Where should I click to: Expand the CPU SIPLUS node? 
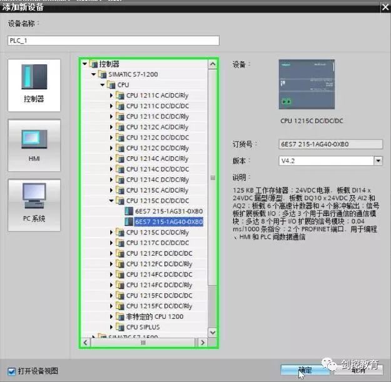111,327
